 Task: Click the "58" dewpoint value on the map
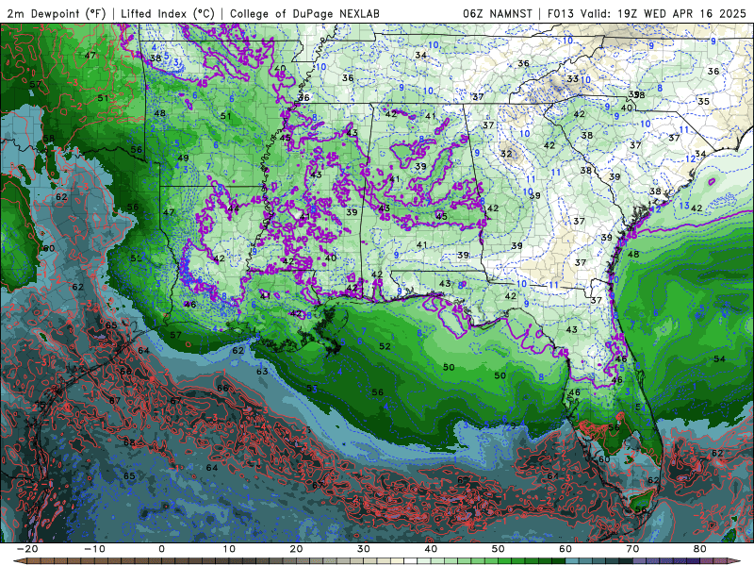49,139
